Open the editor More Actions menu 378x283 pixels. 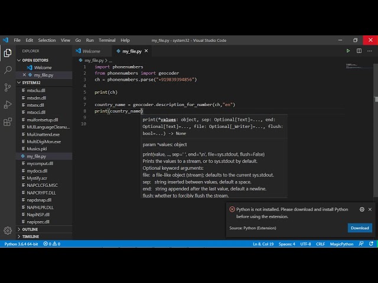pos(370,51)
